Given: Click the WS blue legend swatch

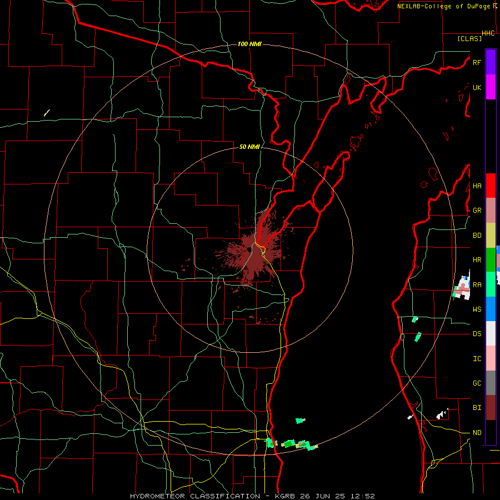Looking at the screenshot, I should [x=491, y=309].
